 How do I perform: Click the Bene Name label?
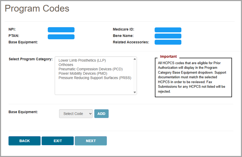tap(123, 36)
